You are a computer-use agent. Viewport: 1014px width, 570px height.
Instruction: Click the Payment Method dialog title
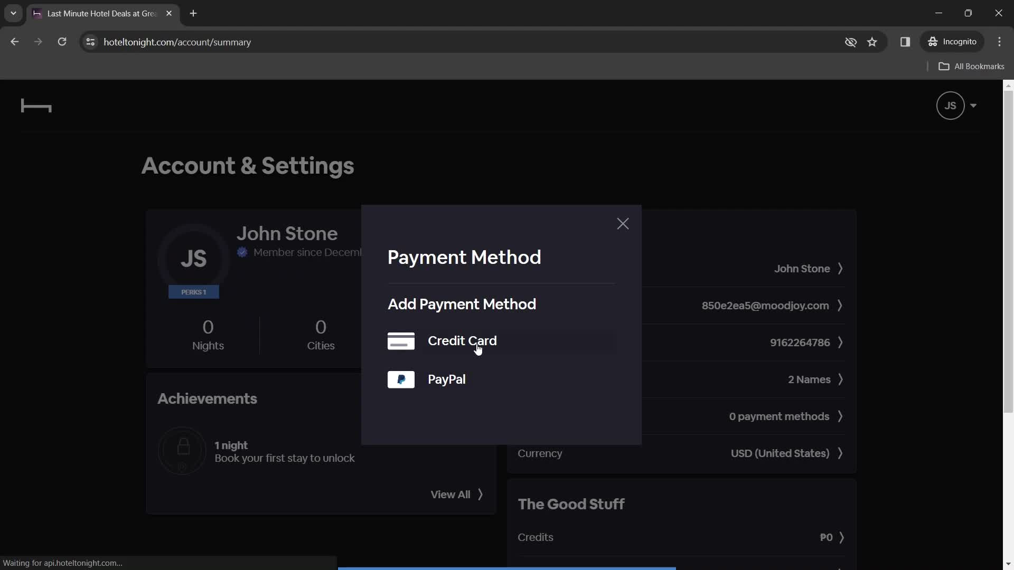pyautogui.click(x=464, y=257)
